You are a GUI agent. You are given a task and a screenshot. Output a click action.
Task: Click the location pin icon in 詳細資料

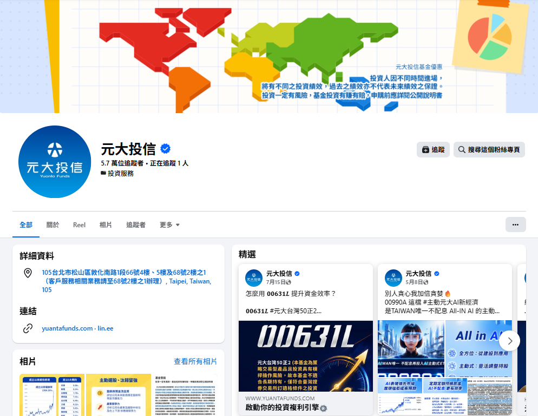pyautogui.click(x=28, y=273)
